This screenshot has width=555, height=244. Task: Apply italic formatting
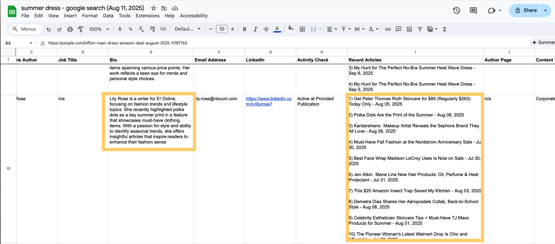coord(255,29)
